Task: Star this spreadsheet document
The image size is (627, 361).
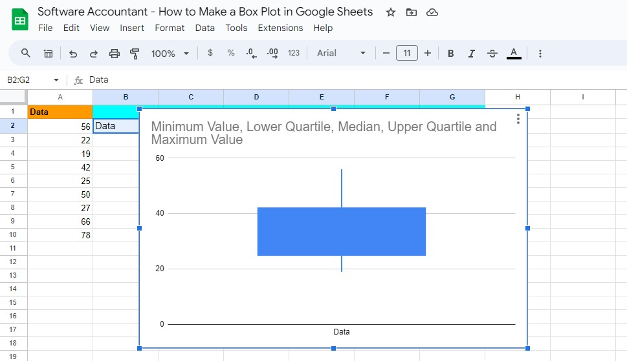Action: coord(391,12)
